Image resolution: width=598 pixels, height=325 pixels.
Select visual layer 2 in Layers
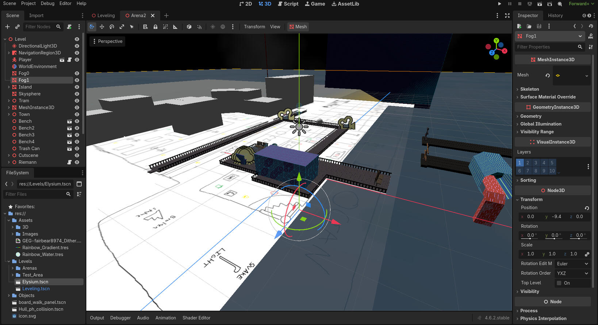pyautogui.click(x=528, y=163)
